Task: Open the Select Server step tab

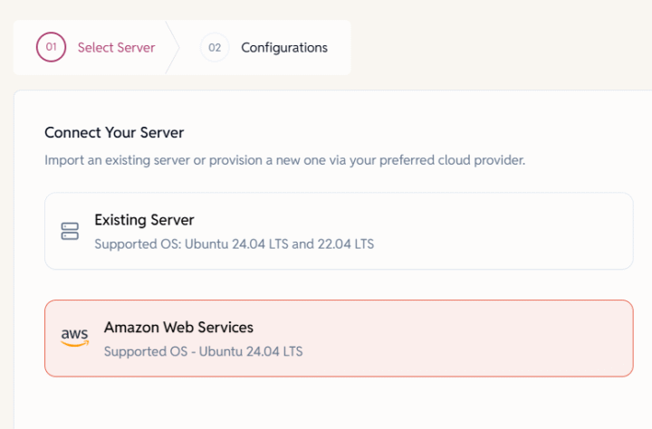Action: point(95,47)
